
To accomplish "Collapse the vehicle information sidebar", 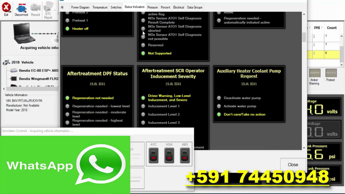I will point(3,89).
